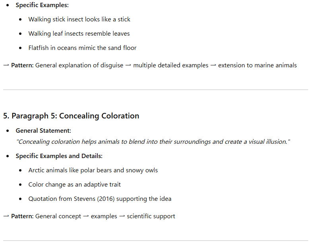The height and width of the screenshot is (246, 311).
Task: Click the "Quotation from Stevens (2016)" line
Action: (100, 199)
